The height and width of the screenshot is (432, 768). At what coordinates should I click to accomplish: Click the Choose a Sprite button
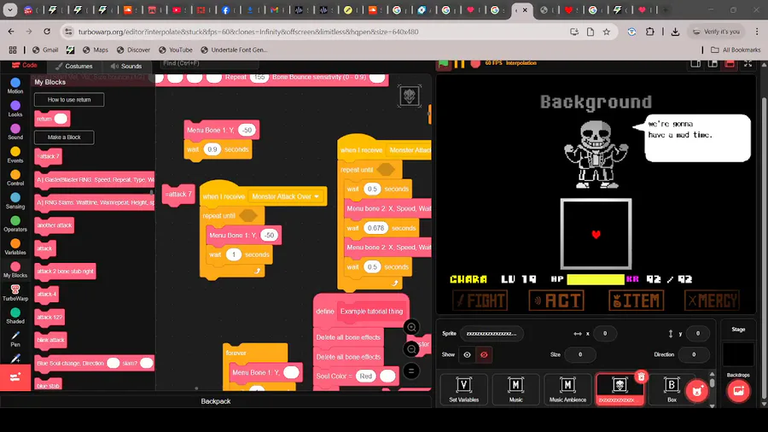pyautogui.click(x=697, y=391)
